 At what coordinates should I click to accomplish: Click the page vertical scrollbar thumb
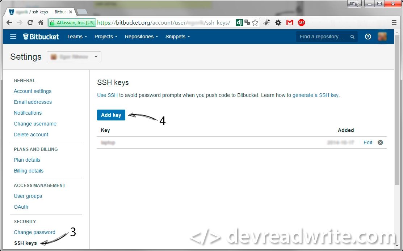click(397, 110)
